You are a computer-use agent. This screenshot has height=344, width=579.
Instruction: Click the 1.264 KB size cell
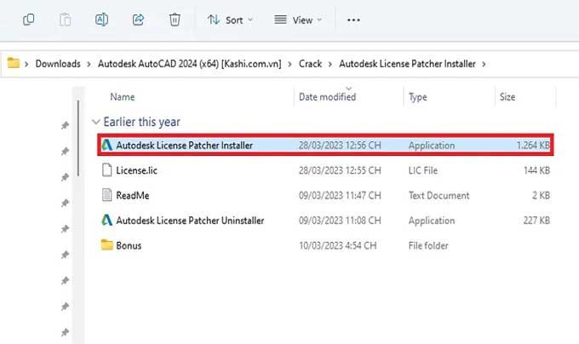point(533,146)
